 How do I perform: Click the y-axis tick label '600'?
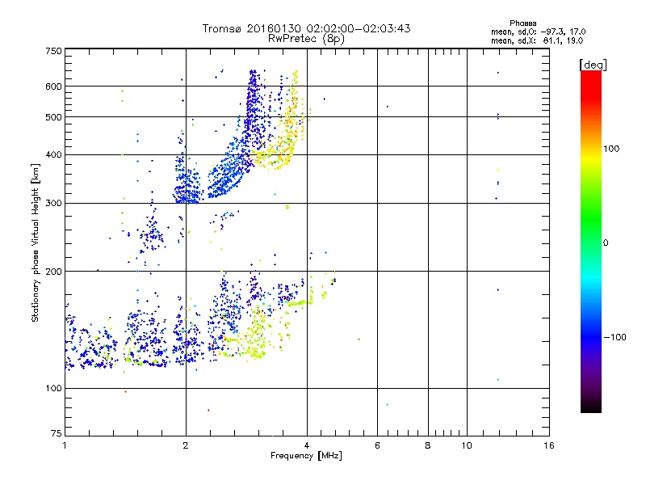(x=54, y=86)
